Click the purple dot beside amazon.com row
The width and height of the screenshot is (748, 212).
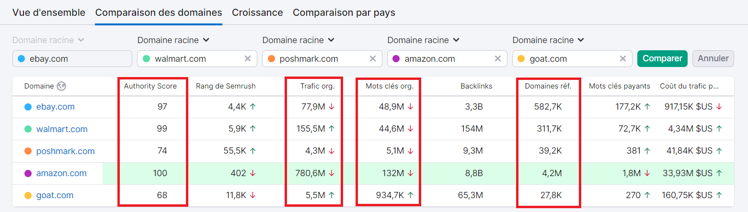pyautogui.click(x=28, y=173)
